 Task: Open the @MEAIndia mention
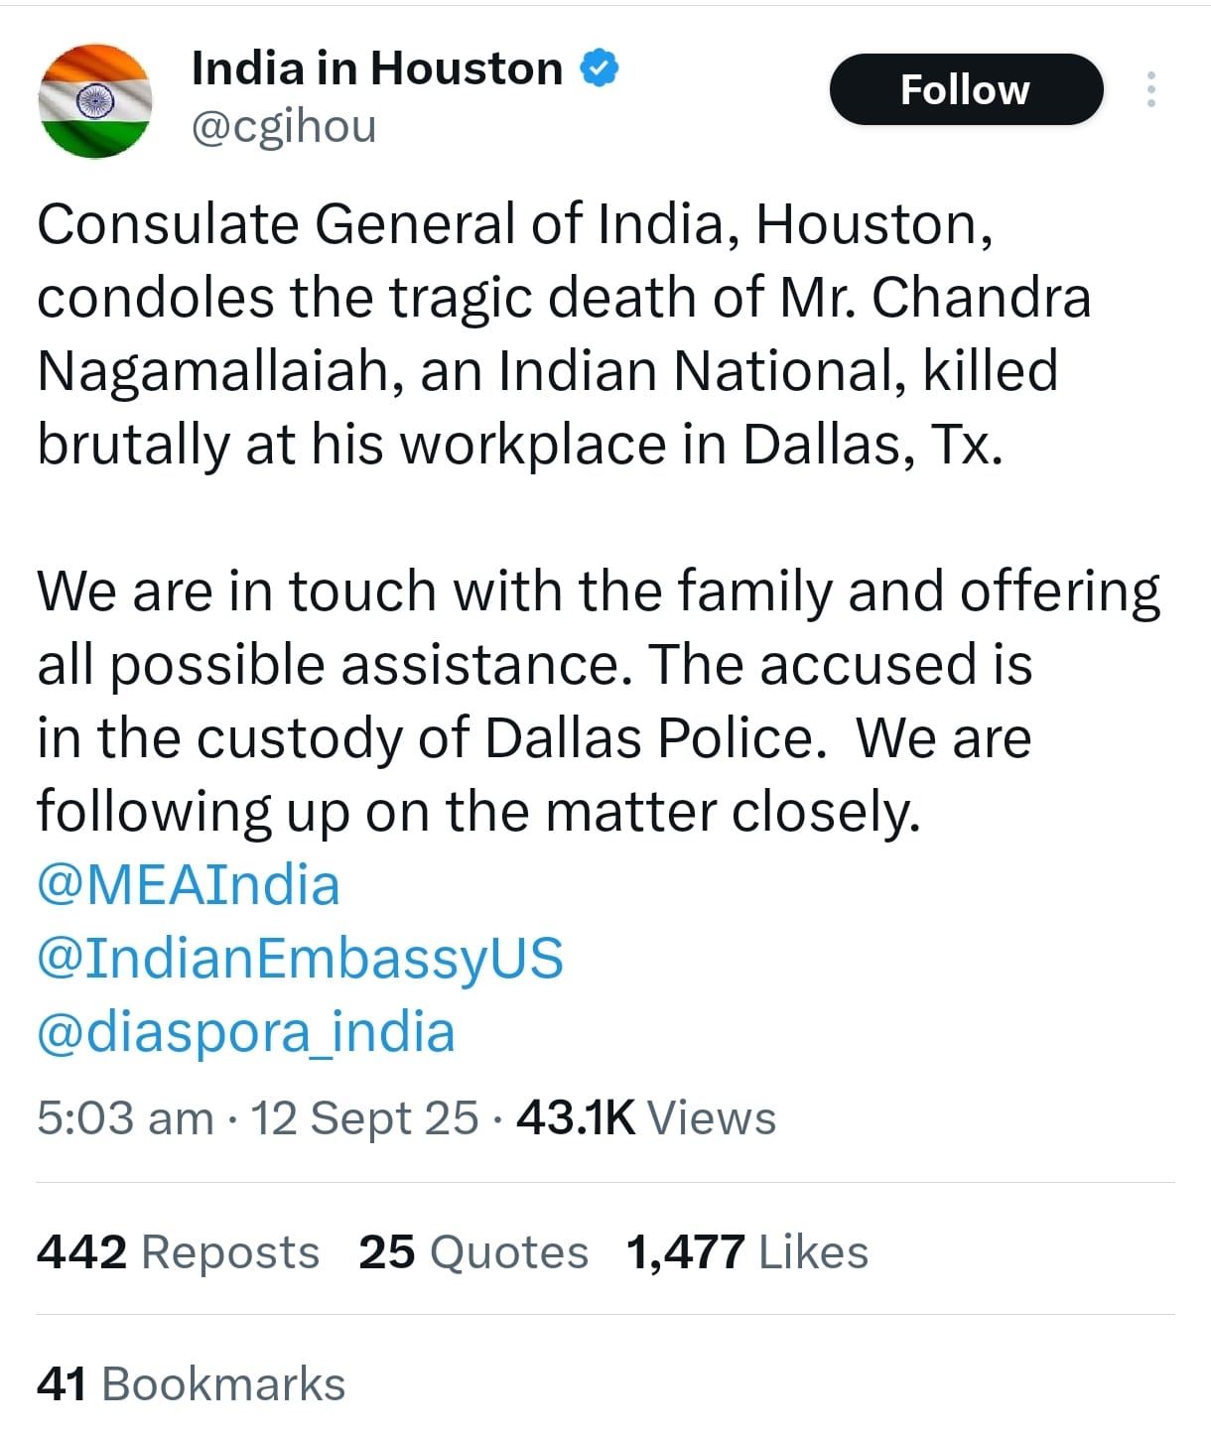tap(189, 884)
